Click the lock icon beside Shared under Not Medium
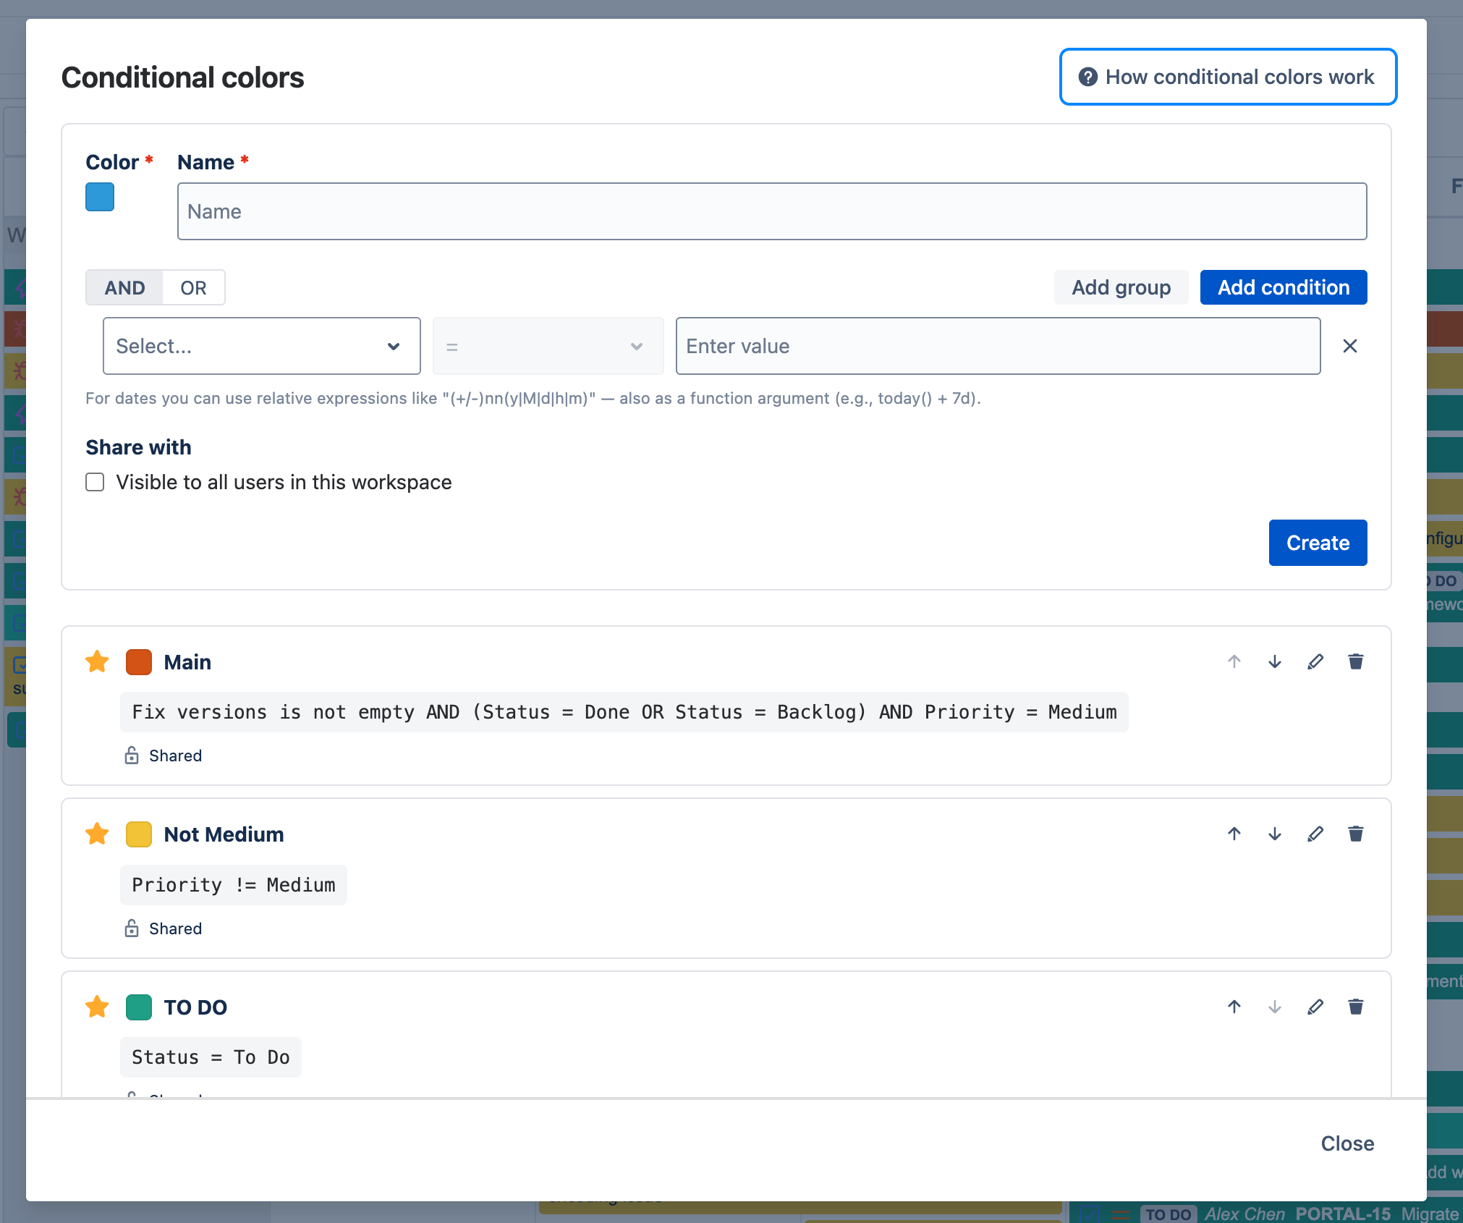Viewport: 1463px width, 1223px height. (132, 928)
